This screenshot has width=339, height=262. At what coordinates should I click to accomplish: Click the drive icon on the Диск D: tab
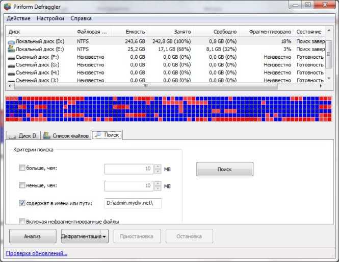pos(12,136)
